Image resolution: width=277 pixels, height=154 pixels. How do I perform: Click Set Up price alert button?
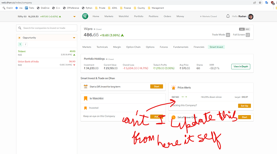[244, 105]
